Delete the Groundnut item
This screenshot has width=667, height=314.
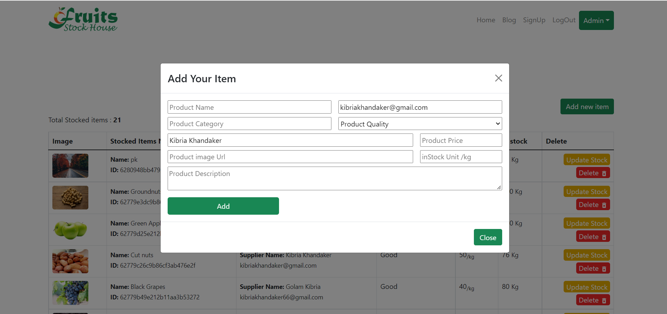593,205
